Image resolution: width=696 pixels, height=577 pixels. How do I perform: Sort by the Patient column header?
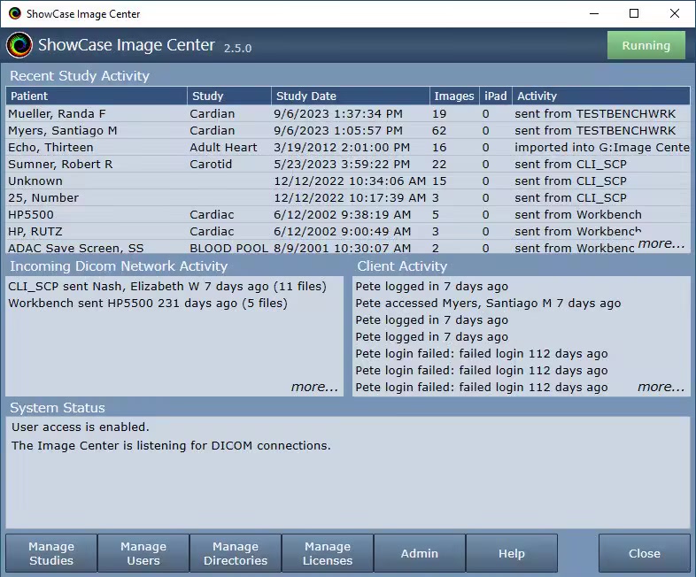pos(97,96)
